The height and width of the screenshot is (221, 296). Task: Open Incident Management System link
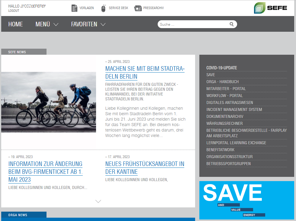[x=234, y=109]
